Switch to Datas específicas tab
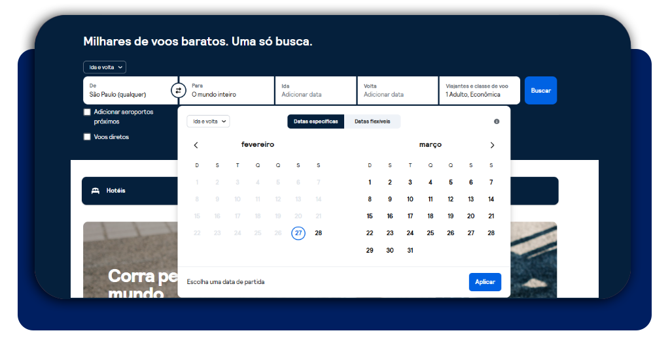670x350 pixels. 316,121
